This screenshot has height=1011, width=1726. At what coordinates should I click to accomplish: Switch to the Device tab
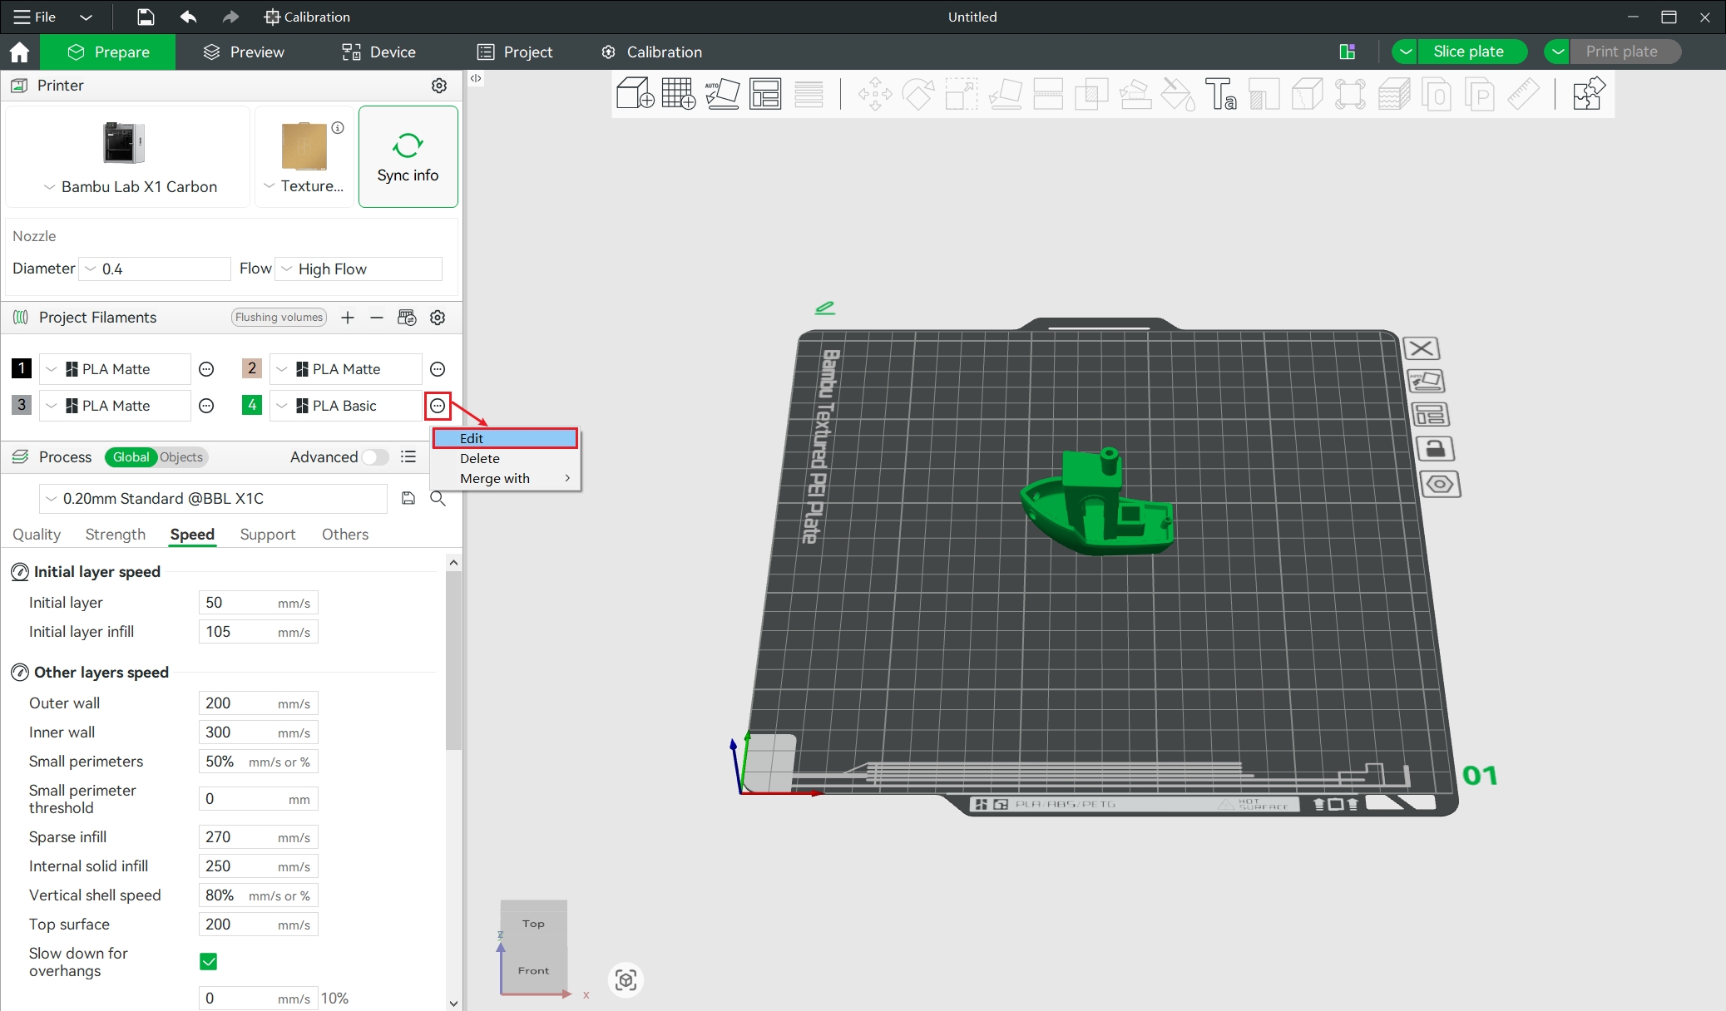click(378, 52)
